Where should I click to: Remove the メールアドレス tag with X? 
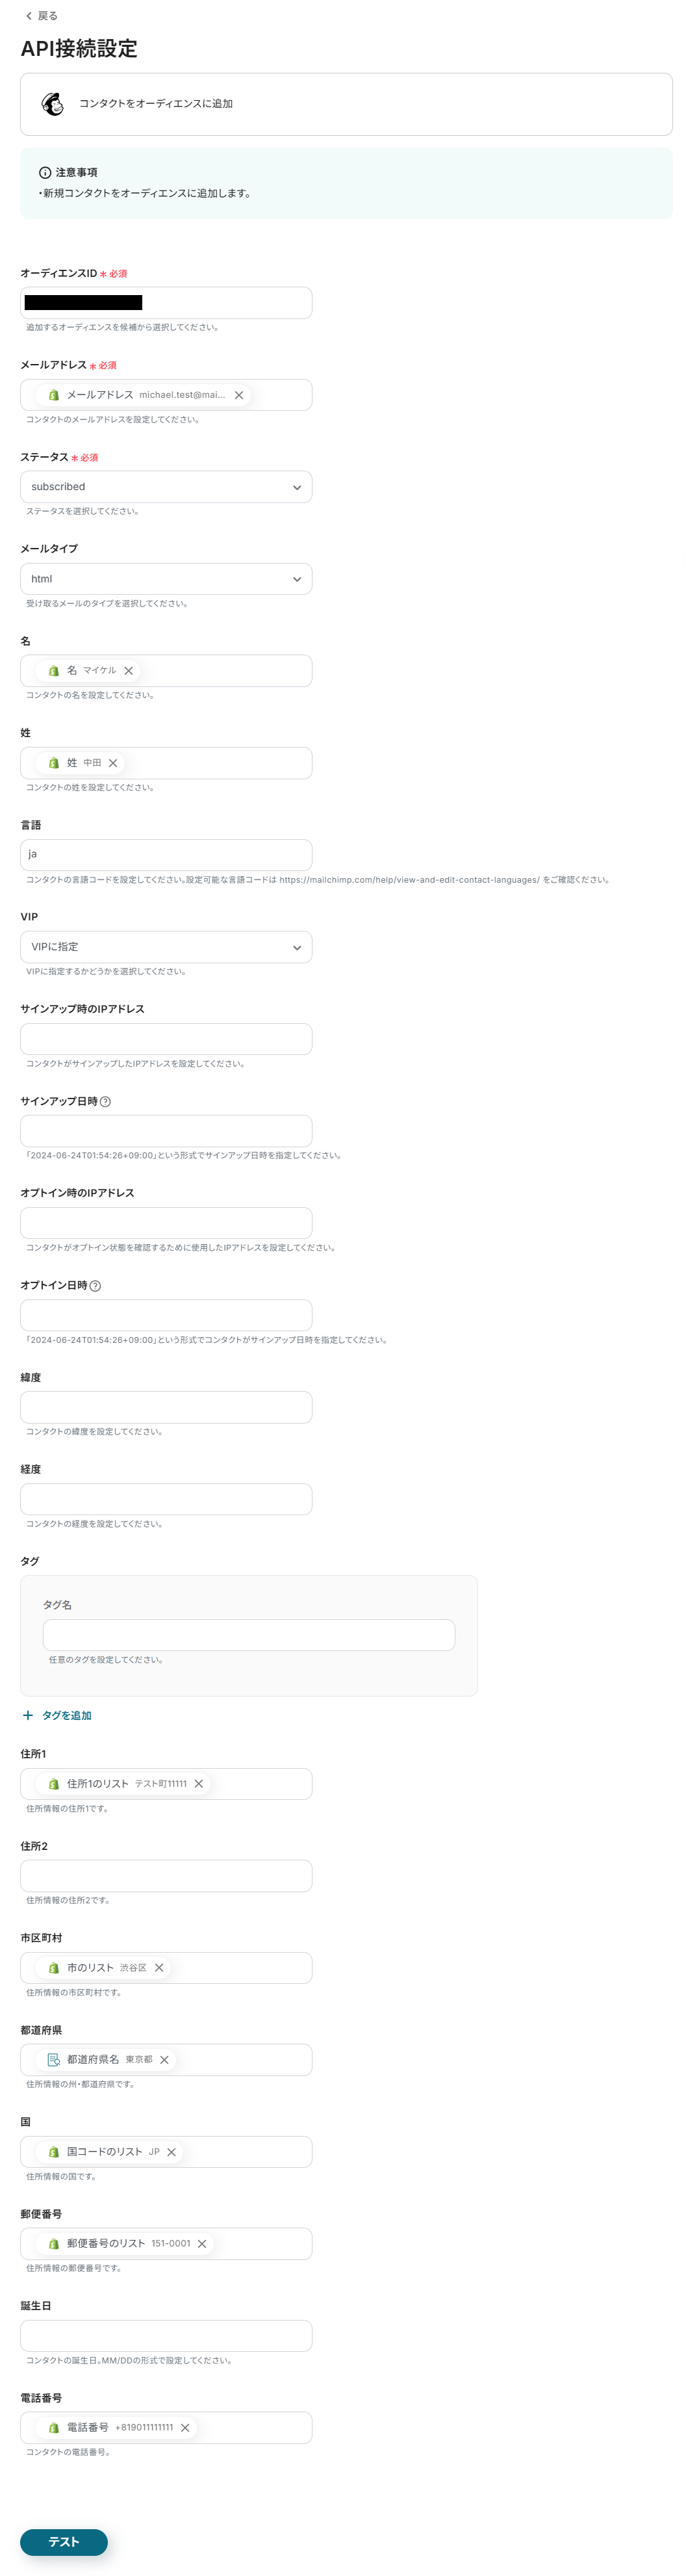(239, 395)
